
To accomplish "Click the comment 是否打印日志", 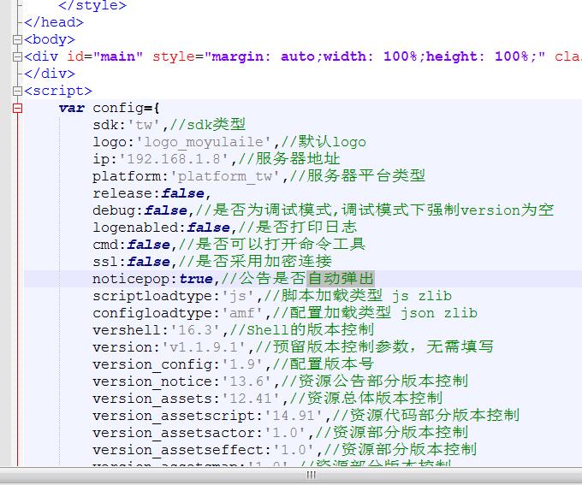I will pos(306,228).
